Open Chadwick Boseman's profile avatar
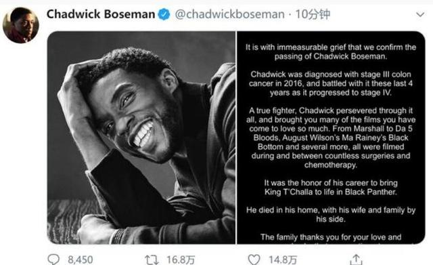This screenshot has height=265, width=433. (21, 25)
